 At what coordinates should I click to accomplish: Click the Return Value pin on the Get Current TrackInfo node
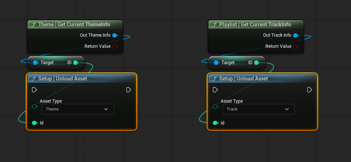[x=296, y=46]
